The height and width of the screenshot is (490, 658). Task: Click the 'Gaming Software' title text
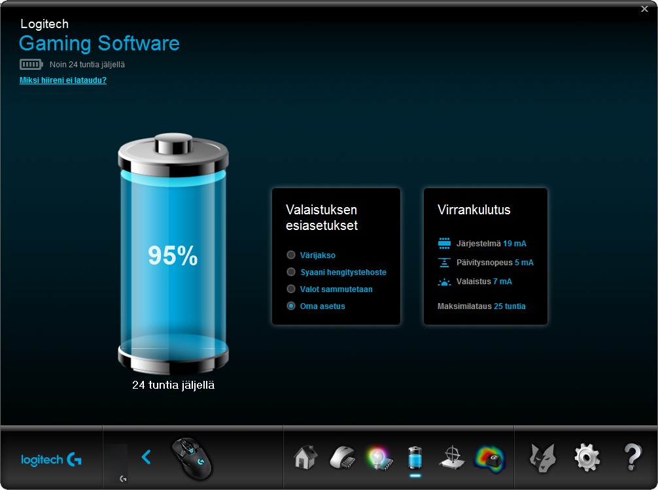tap(99, 44)
